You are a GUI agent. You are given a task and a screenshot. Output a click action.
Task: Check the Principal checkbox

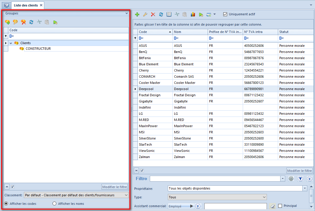[x=280, y=206]
